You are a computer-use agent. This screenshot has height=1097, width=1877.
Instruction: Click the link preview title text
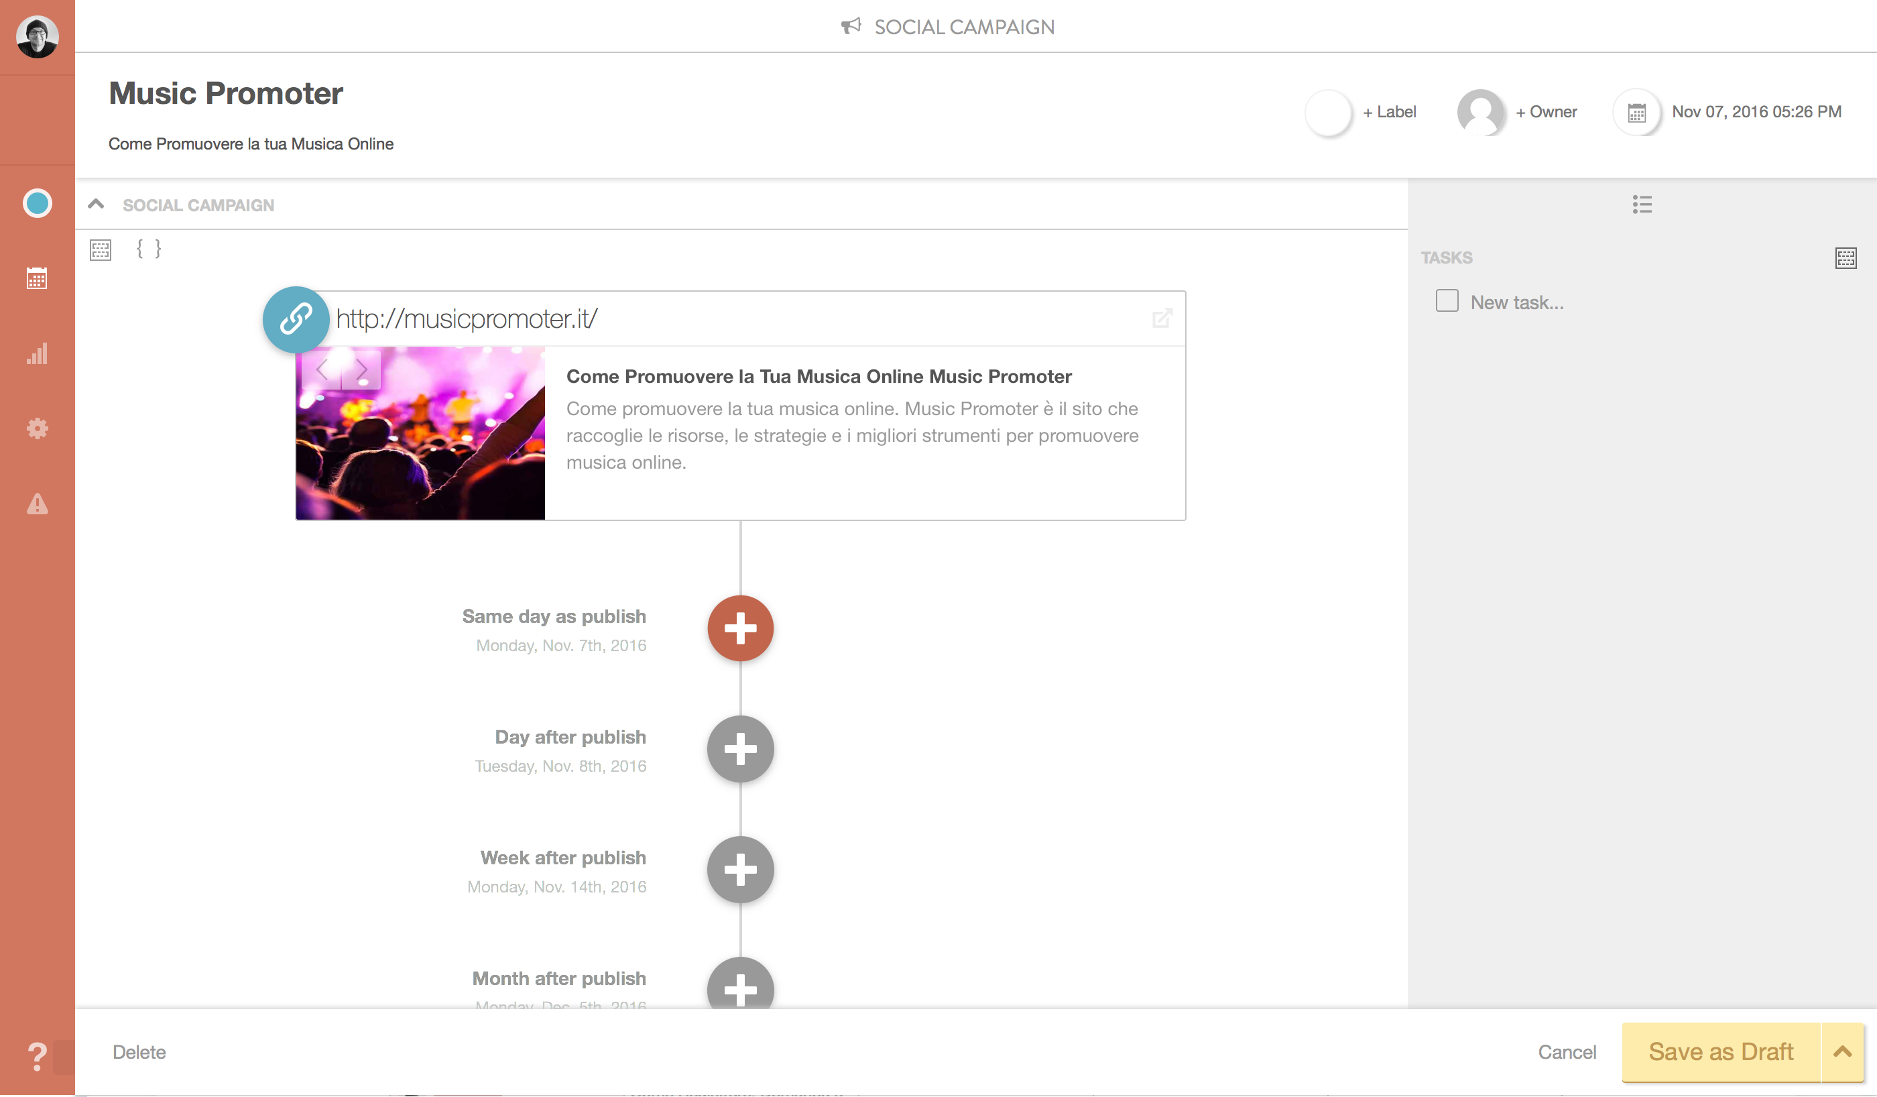point(819,376)
